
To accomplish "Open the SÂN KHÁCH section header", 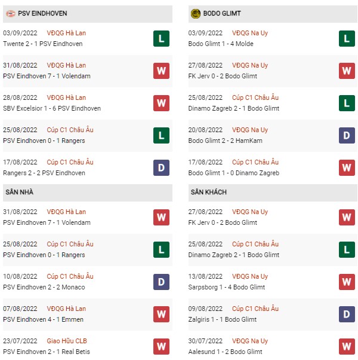I will click(273, 193).
